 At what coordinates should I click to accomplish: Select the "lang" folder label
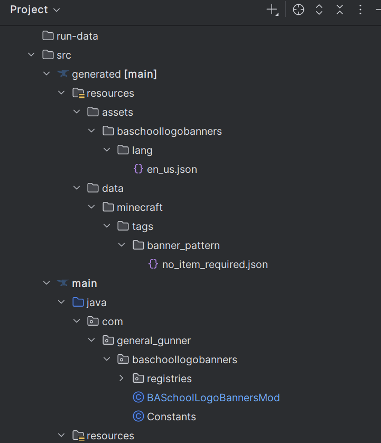[142, 151]
